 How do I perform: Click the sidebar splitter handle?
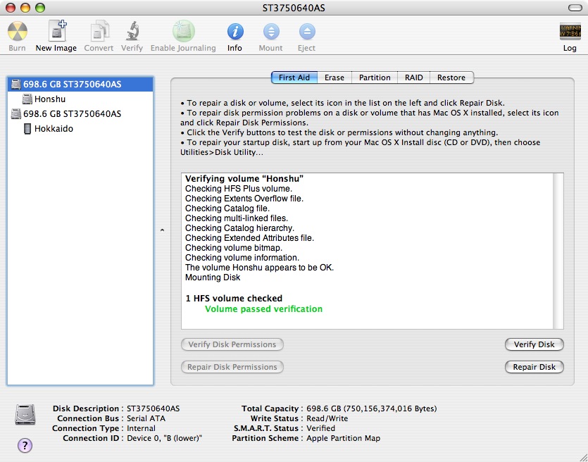point(163,230)
